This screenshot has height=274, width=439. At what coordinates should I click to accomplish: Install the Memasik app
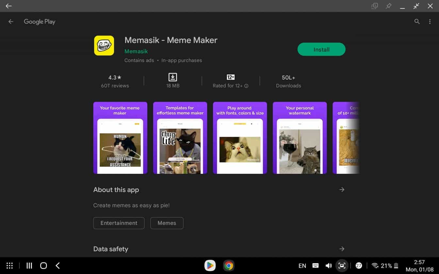pos(321,49)
